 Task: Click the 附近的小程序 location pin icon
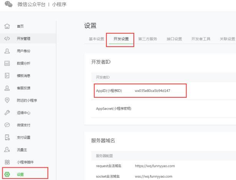coord(7,100)
